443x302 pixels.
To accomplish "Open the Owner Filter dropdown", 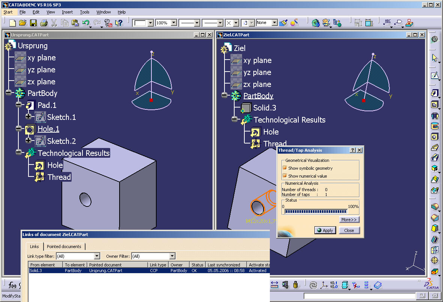I will (172, 256).
